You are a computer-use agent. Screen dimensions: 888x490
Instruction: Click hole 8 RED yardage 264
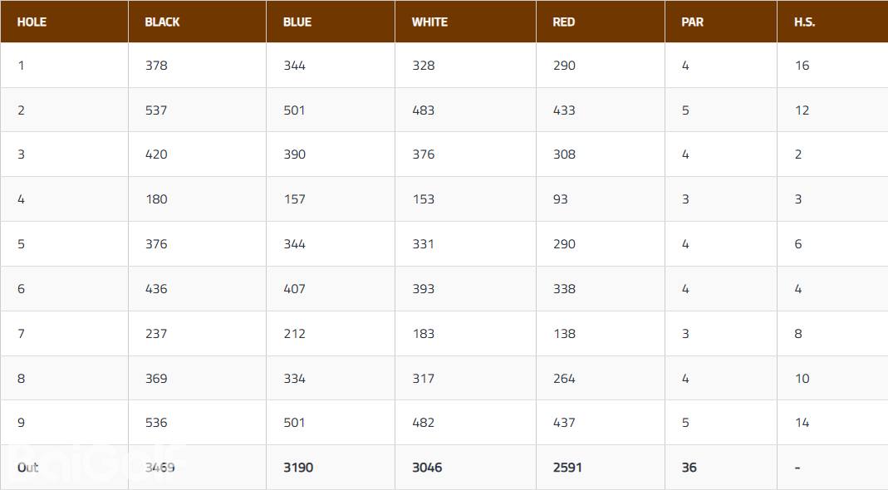[x=564, y=379]
